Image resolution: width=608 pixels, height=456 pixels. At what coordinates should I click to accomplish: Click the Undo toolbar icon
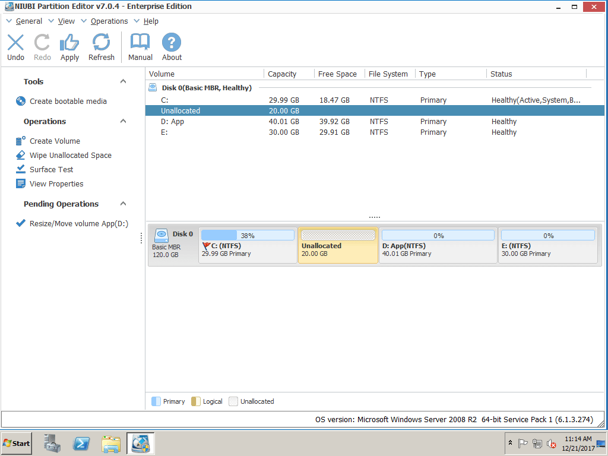pyautogui.click(x=15, y=42)
